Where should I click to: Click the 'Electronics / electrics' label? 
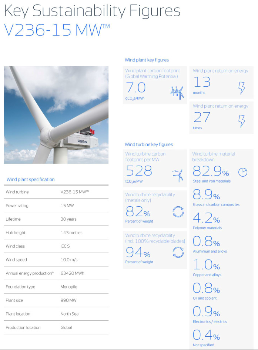[210, 321]
